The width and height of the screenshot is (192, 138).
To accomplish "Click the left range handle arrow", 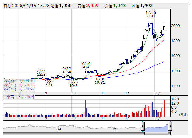I will 142,127.
